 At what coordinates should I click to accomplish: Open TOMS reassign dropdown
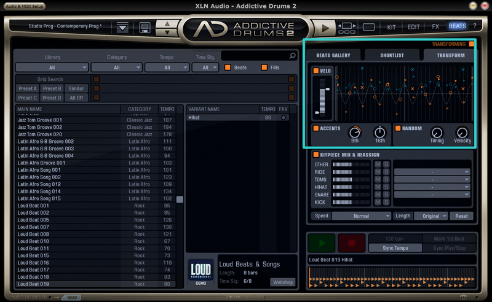pyautogui.click(x=432, y=179)
